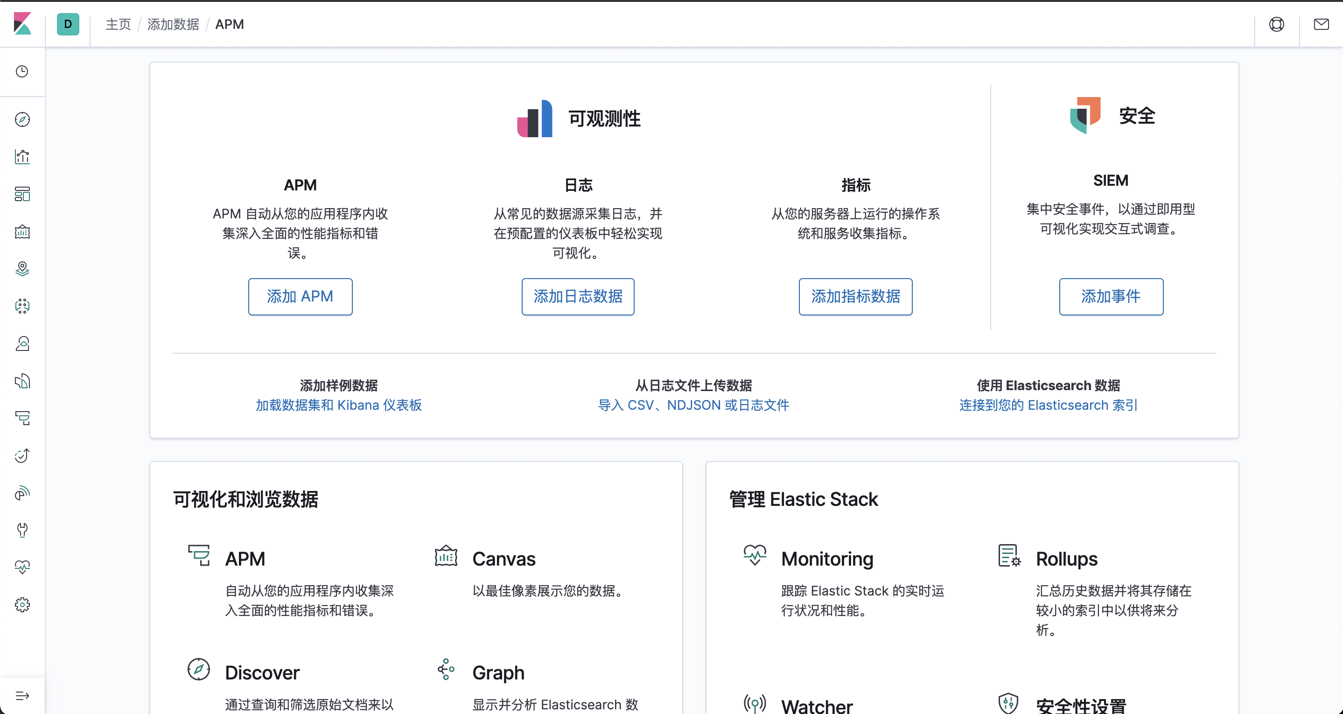Go to 添加数据 breadcrumb
The image size is (1343, 714).
click(x=173, y=25)
